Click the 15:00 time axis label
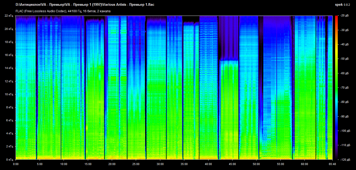356x170 pixels. (88, 164)
